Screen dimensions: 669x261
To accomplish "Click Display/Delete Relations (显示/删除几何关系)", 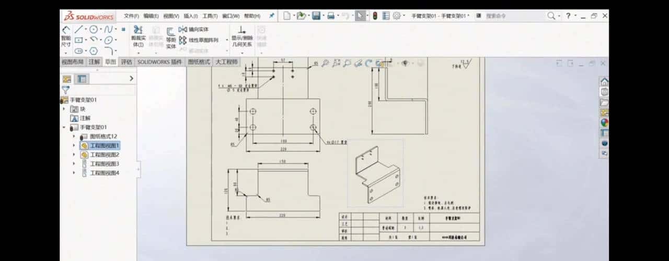I will (x=242, y=36).
